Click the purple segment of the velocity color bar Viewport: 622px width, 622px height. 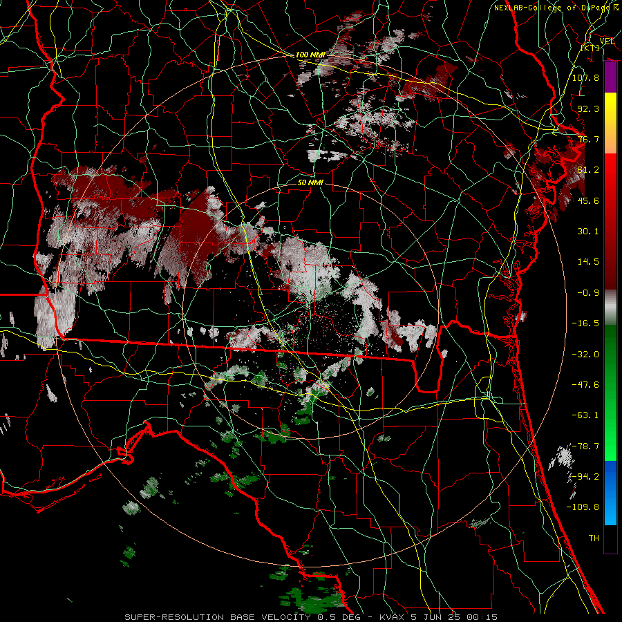tap(610, 77)
